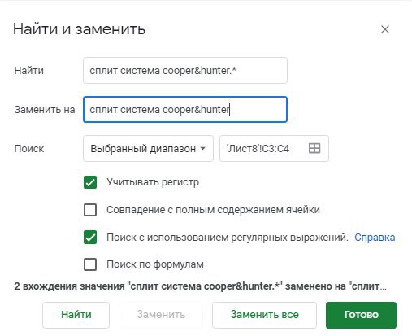Click the Заменить на field label
This screenshot has height=336, width=412.
tap(45, 110)
